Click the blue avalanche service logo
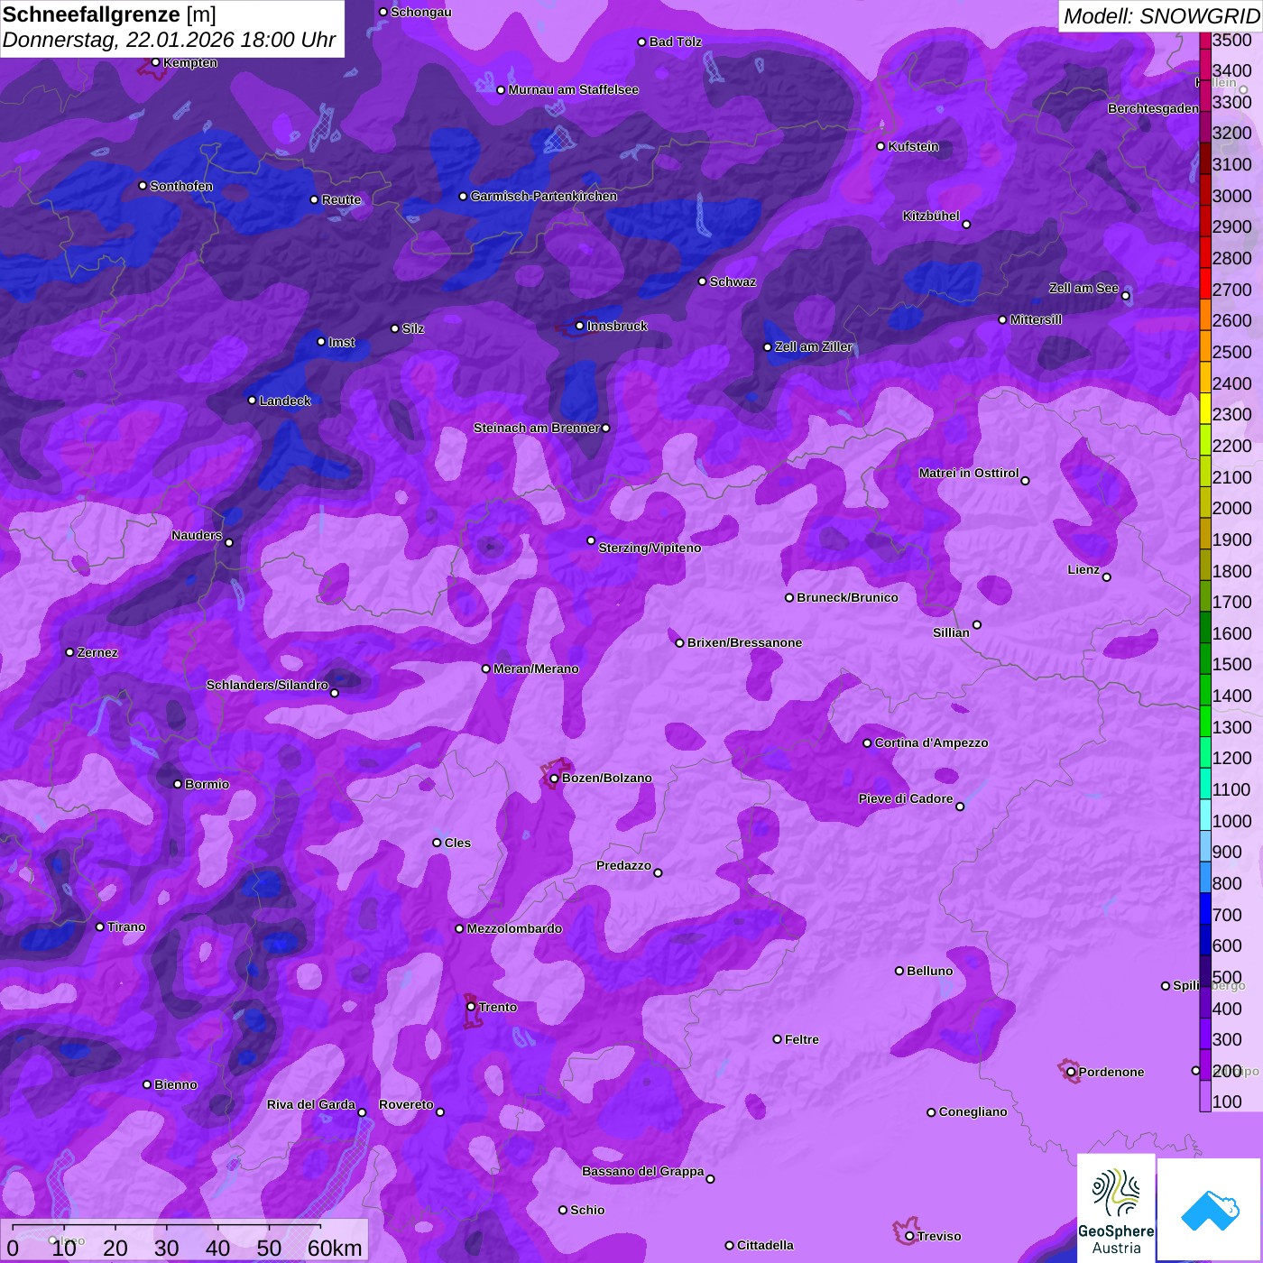This screenshot has height=1263, width=1263. [1209, 1209]
